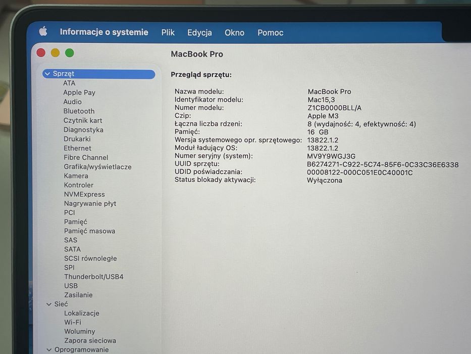Screen dimensions: 471x354
Task: Click the core count value 8 (wydajność: 4...)
Action: (x=361, y=124)
